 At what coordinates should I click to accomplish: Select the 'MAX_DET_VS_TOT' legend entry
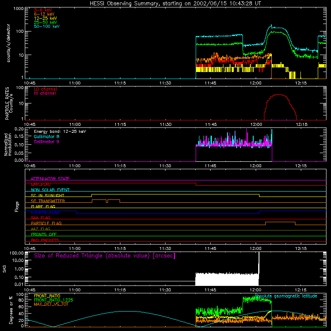51,304
